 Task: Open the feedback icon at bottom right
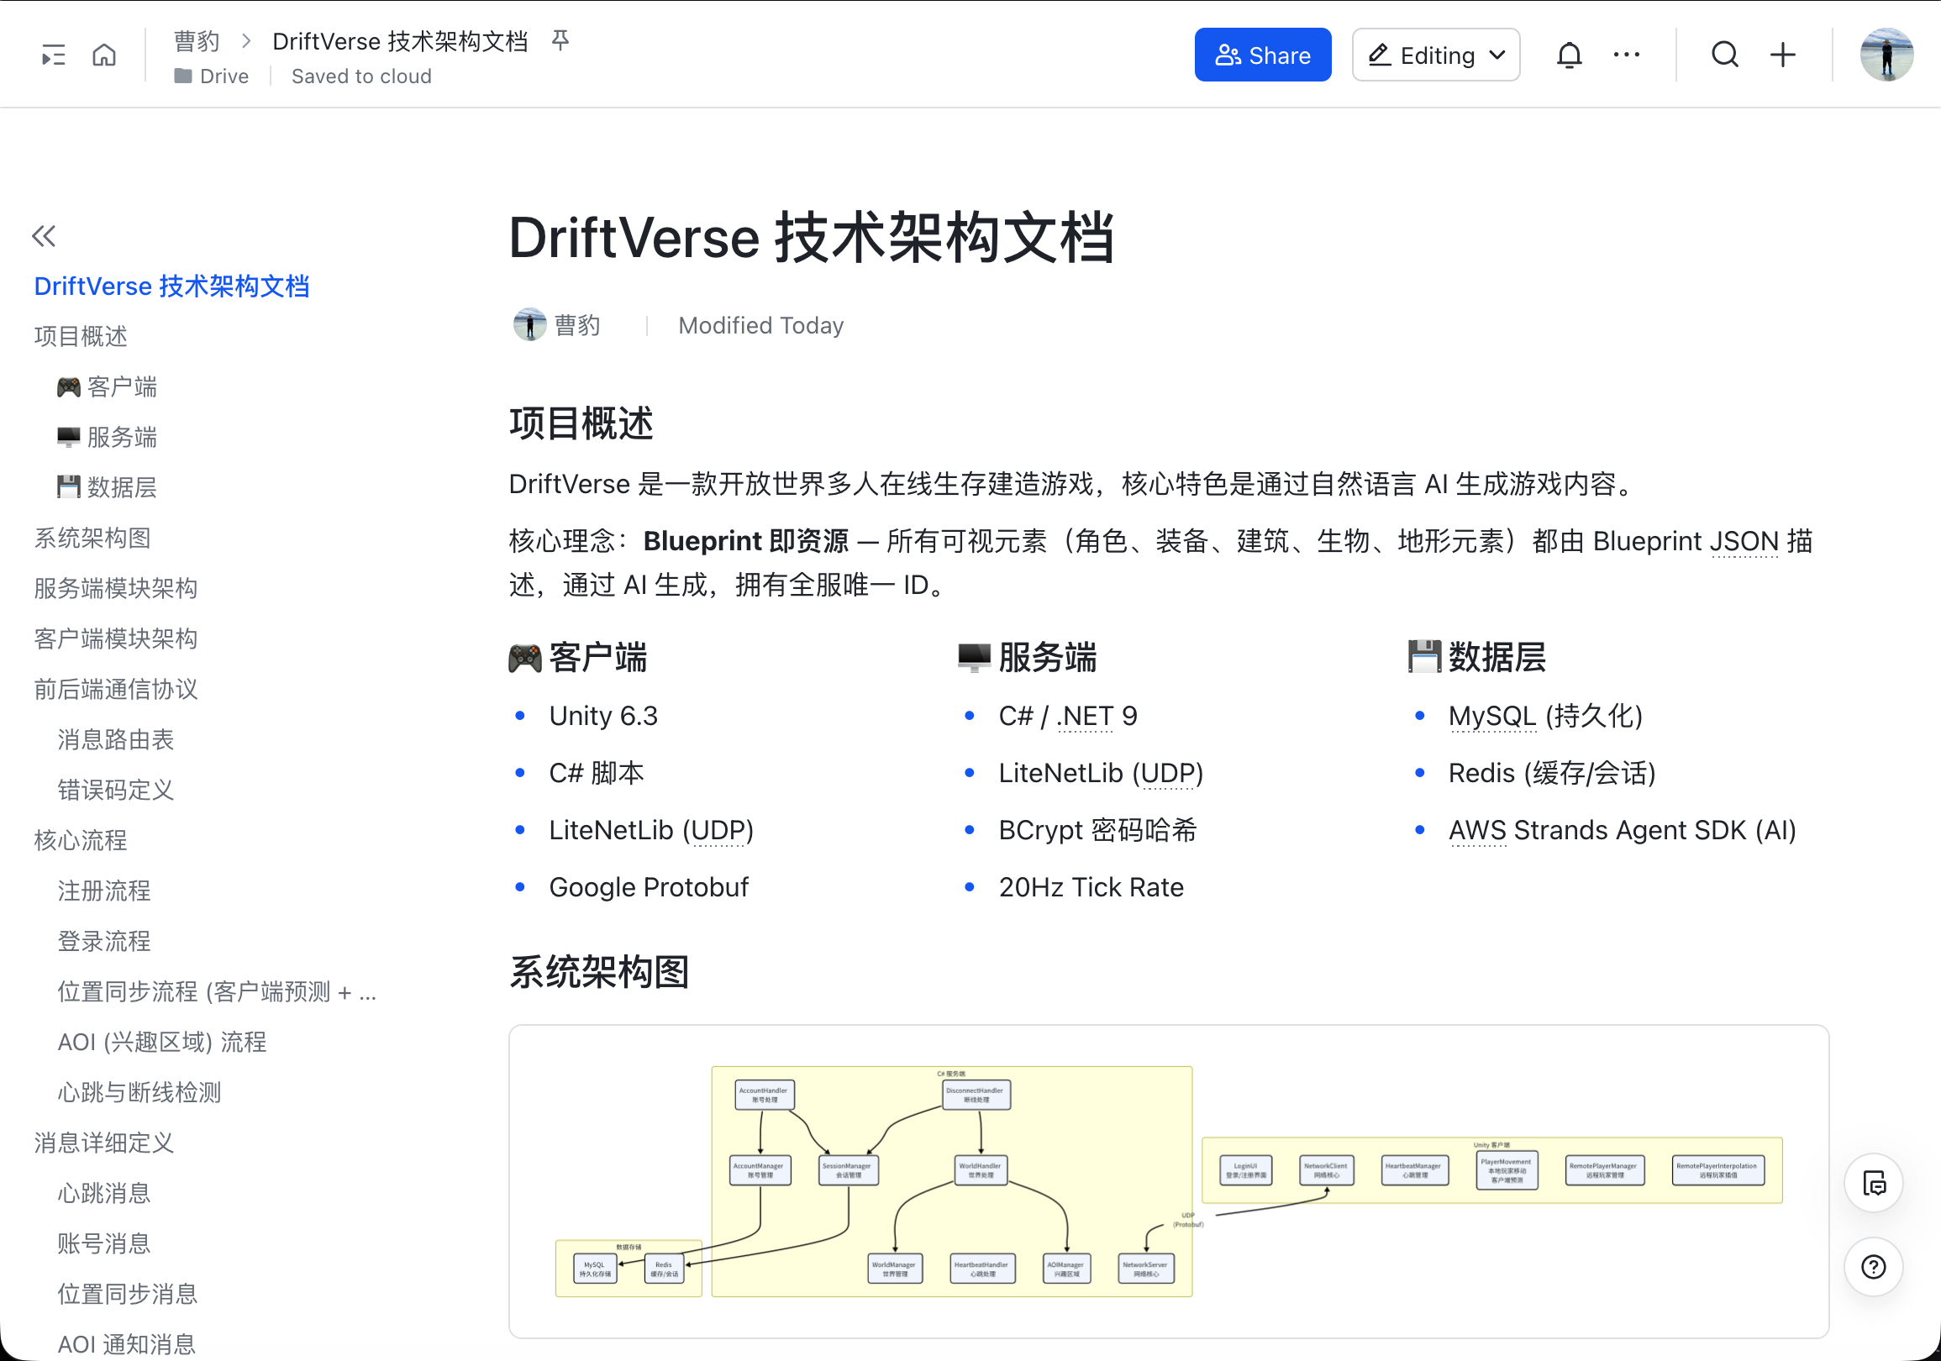pos(1874,1184)
